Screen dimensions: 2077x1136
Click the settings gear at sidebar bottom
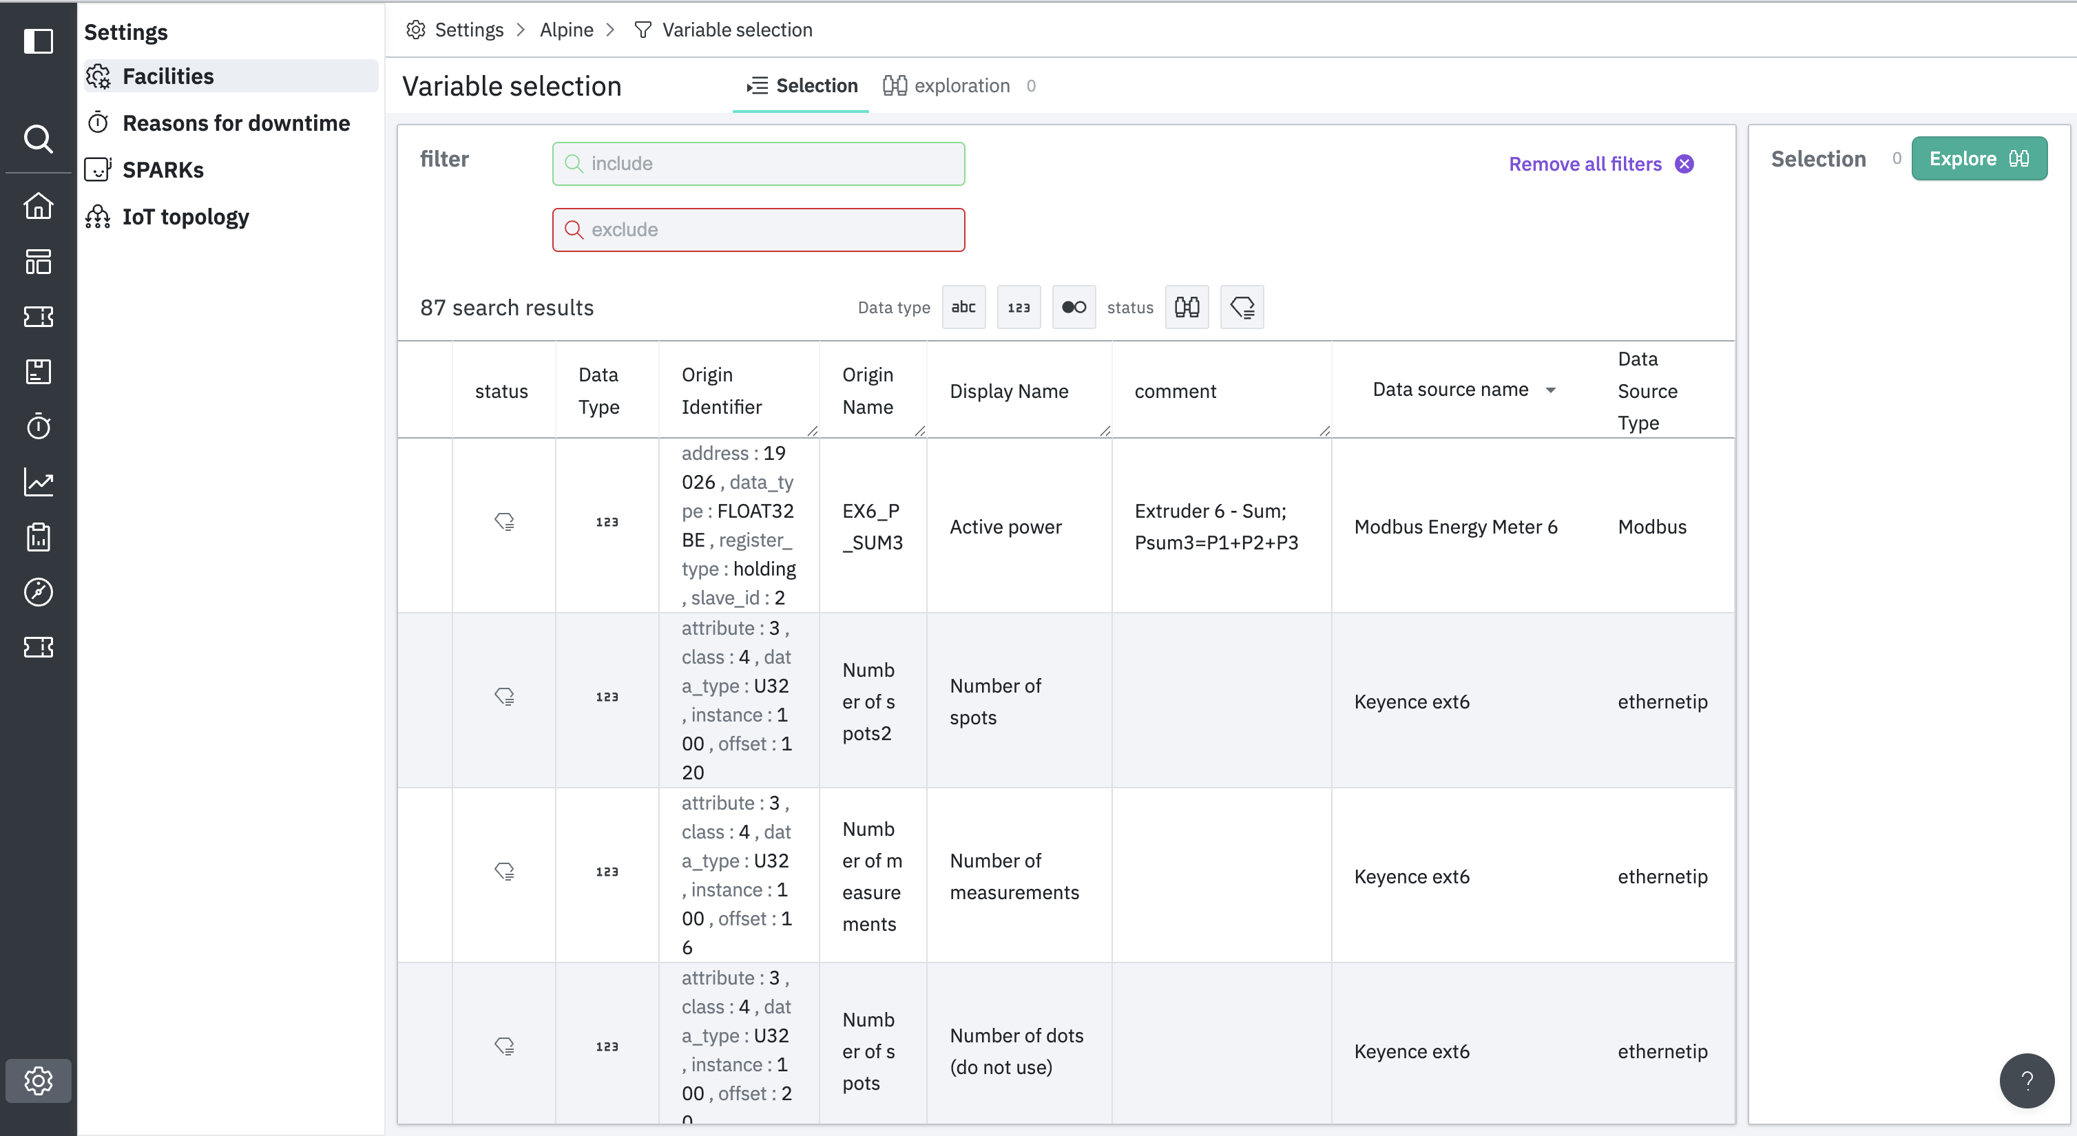click(38, 1080)
